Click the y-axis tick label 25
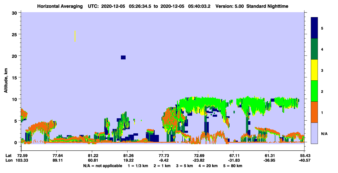Viewport: 338px width, 173px height. coord(15,34)
